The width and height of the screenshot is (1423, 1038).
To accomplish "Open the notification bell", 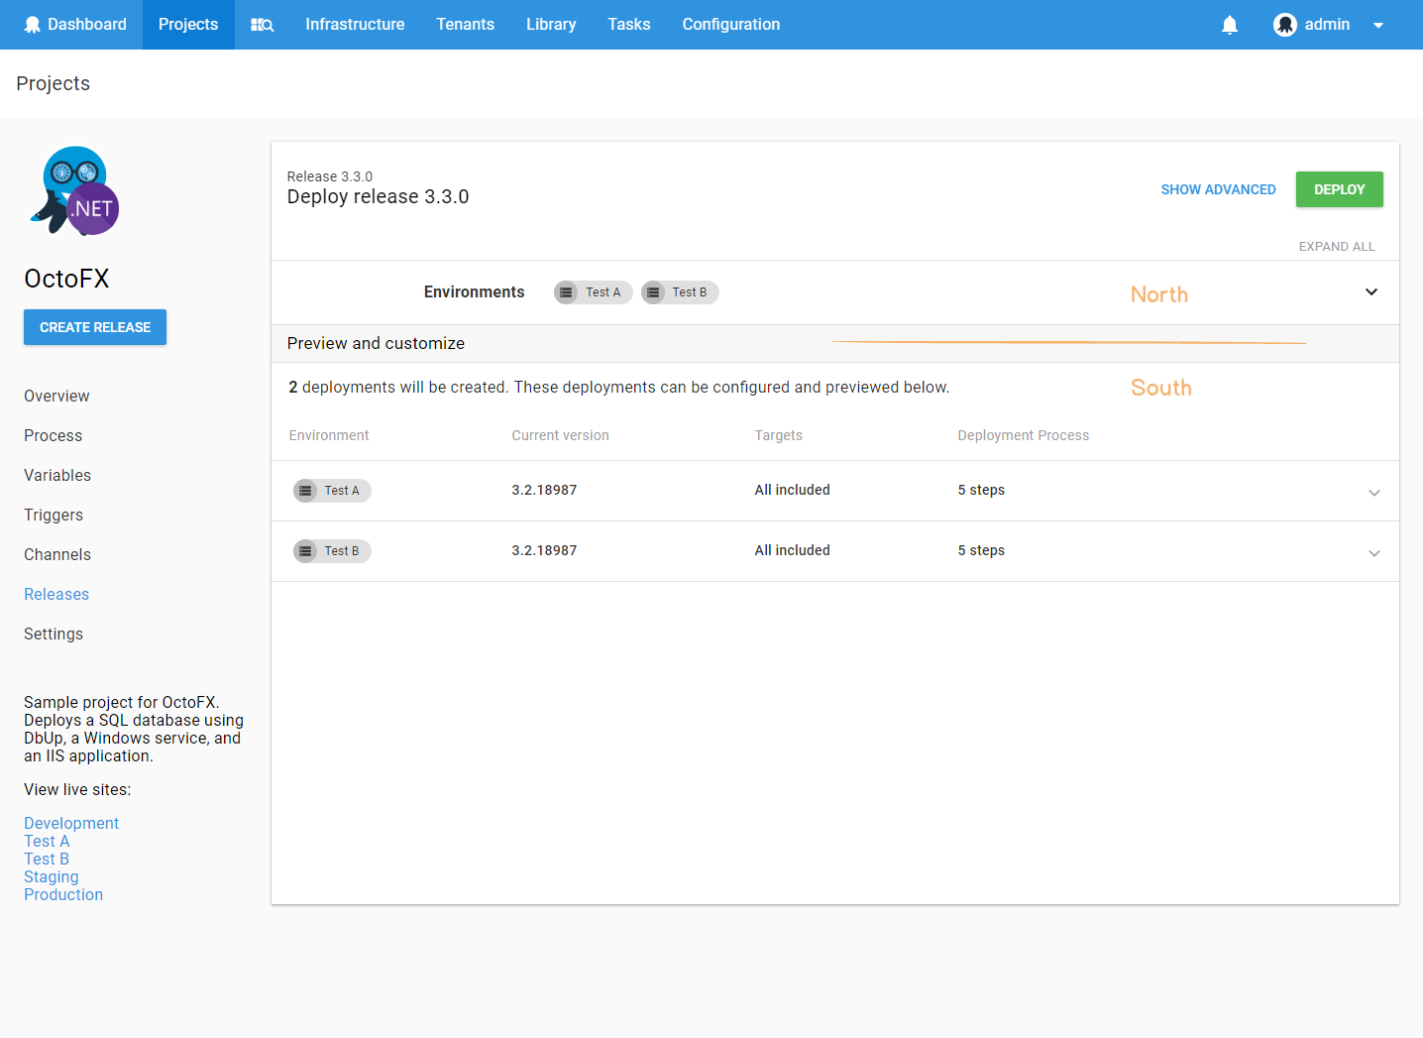I will tap(1229, 24).
